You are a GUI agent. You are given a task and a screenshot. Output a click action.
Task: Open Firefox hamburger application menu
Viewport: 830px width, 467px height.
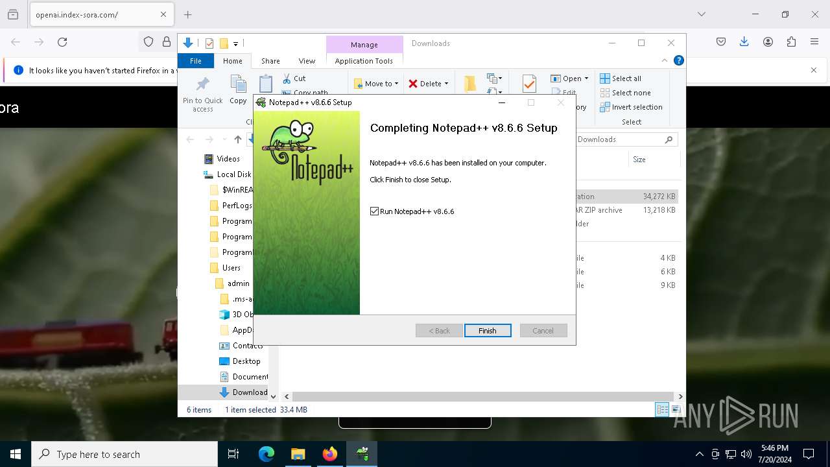click(814, 42)
